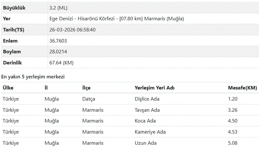
Task: Select the Tavşan Ada settlement cell
Action: [147, 110]
